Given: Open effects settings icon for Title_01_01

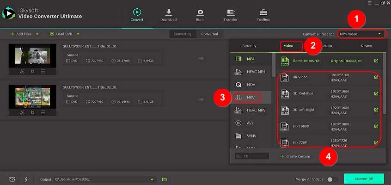Looking at the screenshot, I should coord(43,71).
